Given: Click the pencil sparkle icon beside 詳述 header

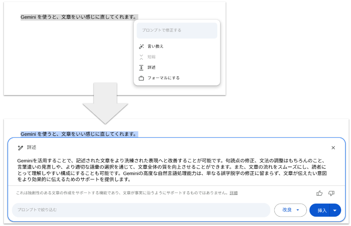Looking at the screenshot, I should click(x=21, y=148).
